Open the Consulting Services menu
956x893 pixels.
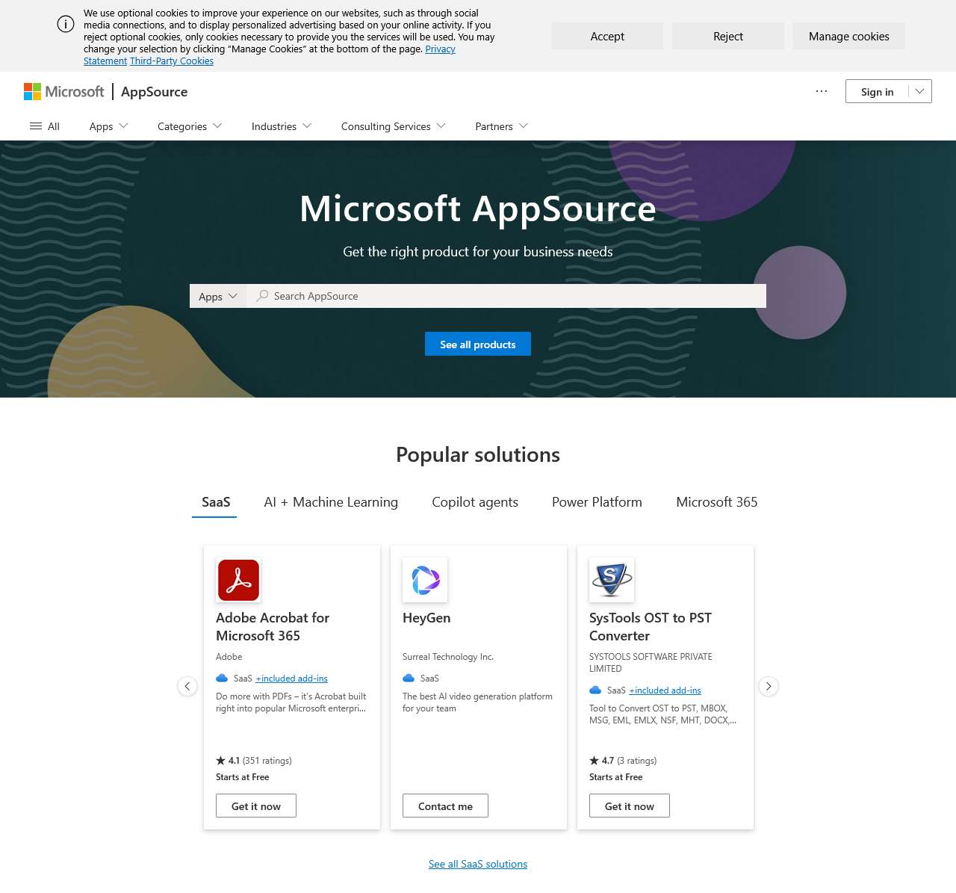tap(393, 126)
